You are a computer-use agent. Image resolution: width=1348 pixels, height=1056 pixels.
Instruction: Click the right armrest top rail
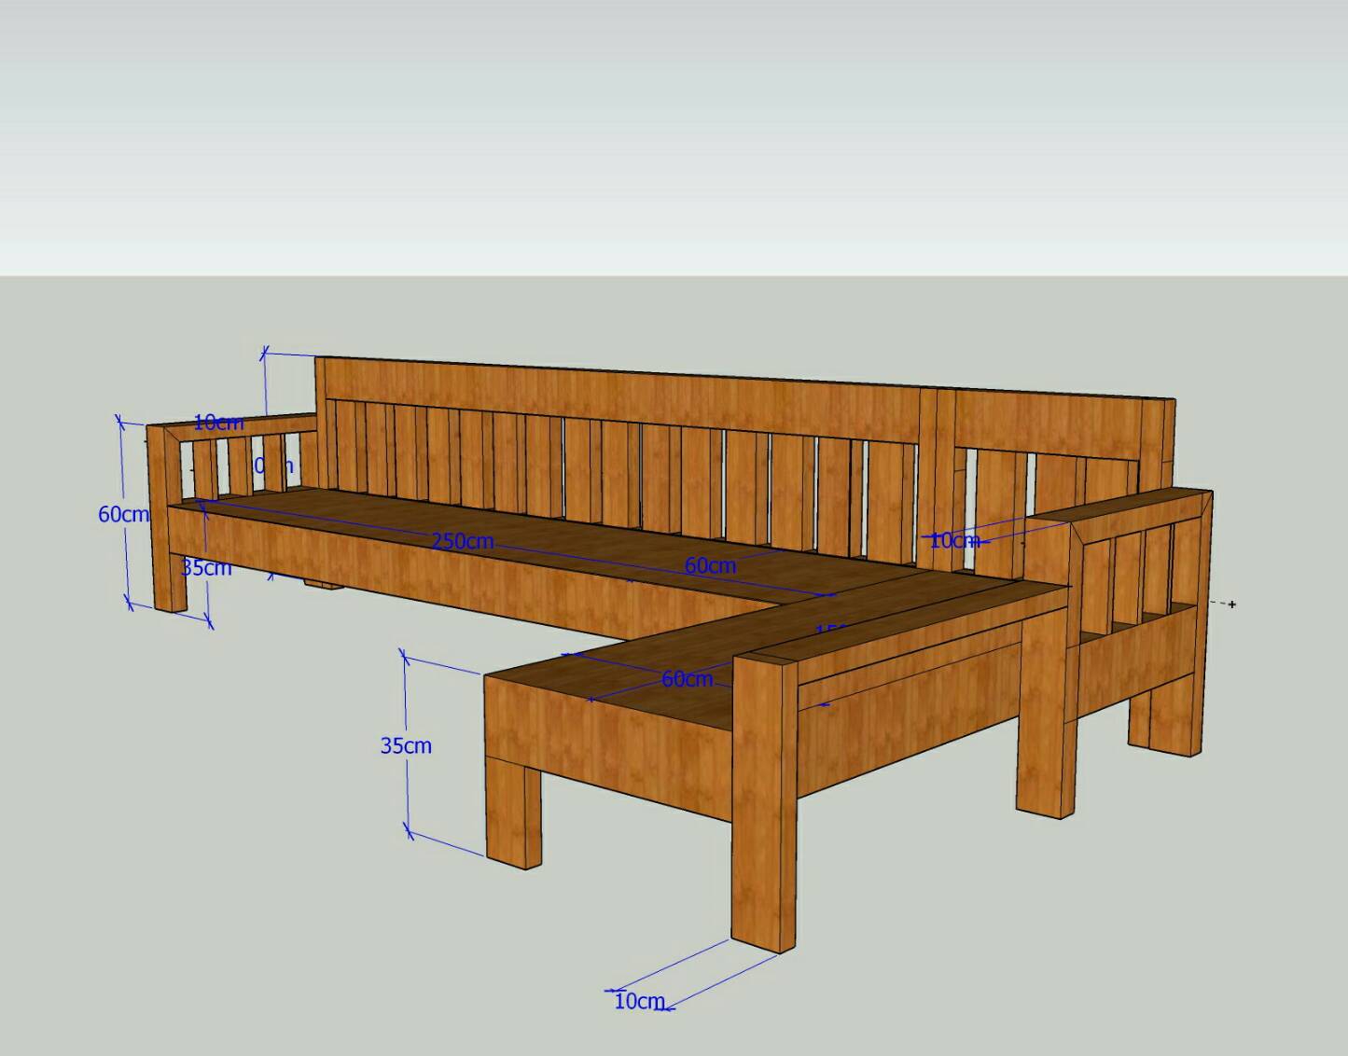pos(1138,510)
